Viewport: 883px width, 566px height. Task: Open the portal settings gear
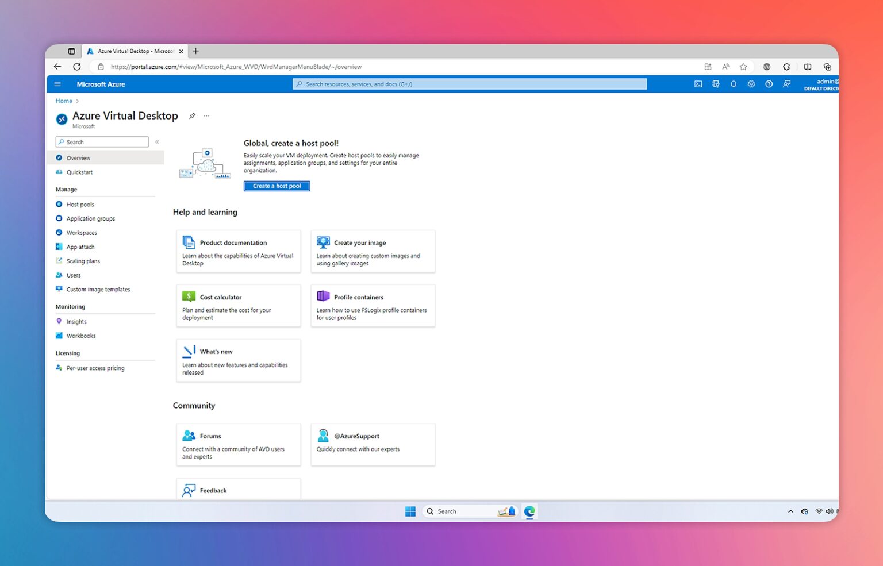(751, 84)
